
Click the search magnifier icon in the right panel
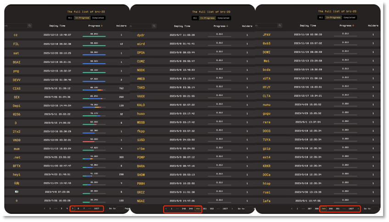[279, 26]
